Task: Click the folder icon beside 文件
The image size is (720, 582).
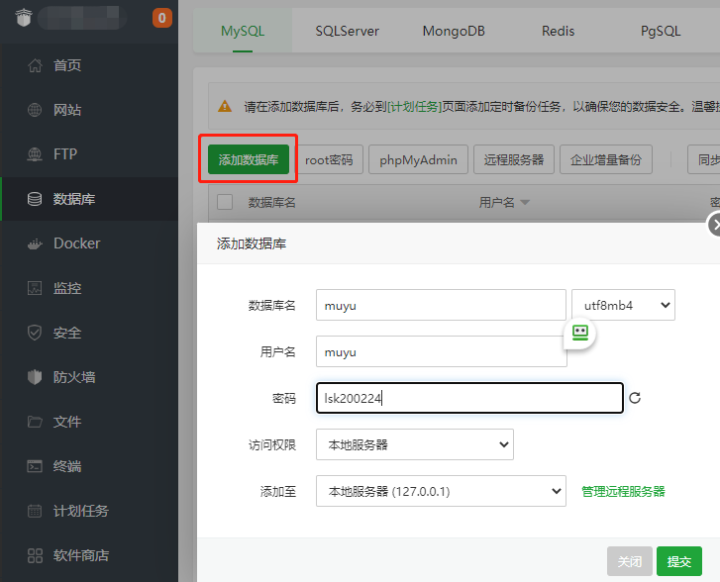Action: tap(35, 422)
